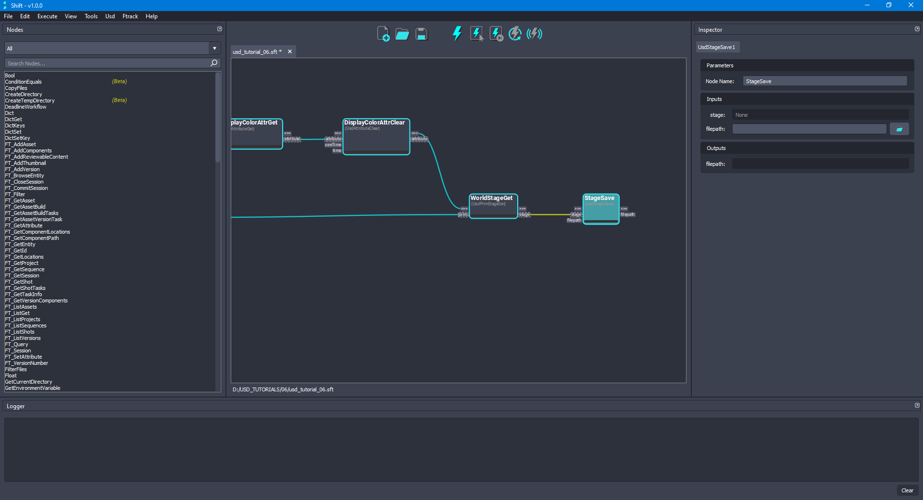This screenshot has width=923, height=500.
Task: Create a new graph file
Action: click(x=383, y=34)
